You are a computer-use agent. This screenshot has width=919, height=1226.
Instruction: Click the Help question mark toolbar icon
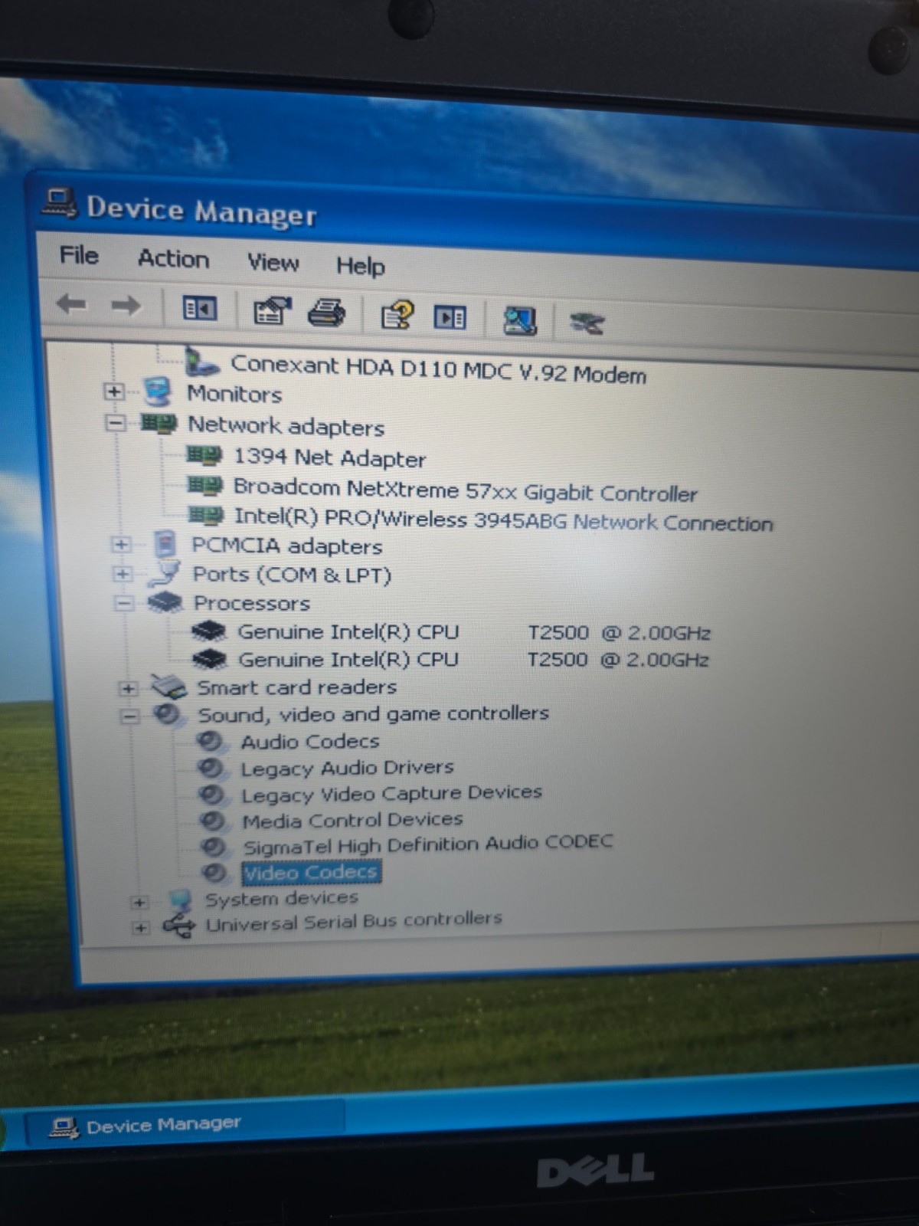397,315
